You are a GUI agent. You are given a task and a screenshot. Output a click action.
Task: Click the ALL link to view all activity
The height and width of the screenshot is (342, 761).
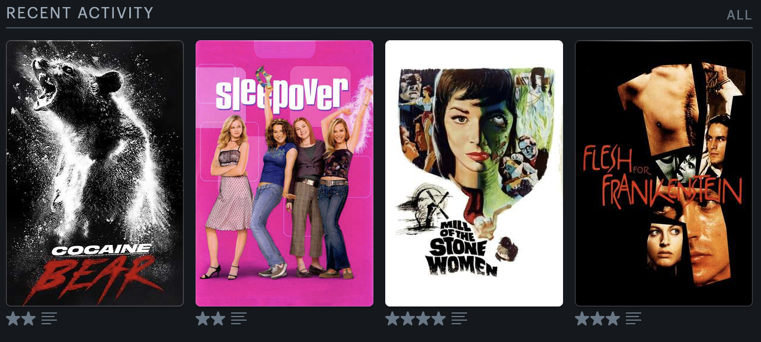tap(739, 15)
